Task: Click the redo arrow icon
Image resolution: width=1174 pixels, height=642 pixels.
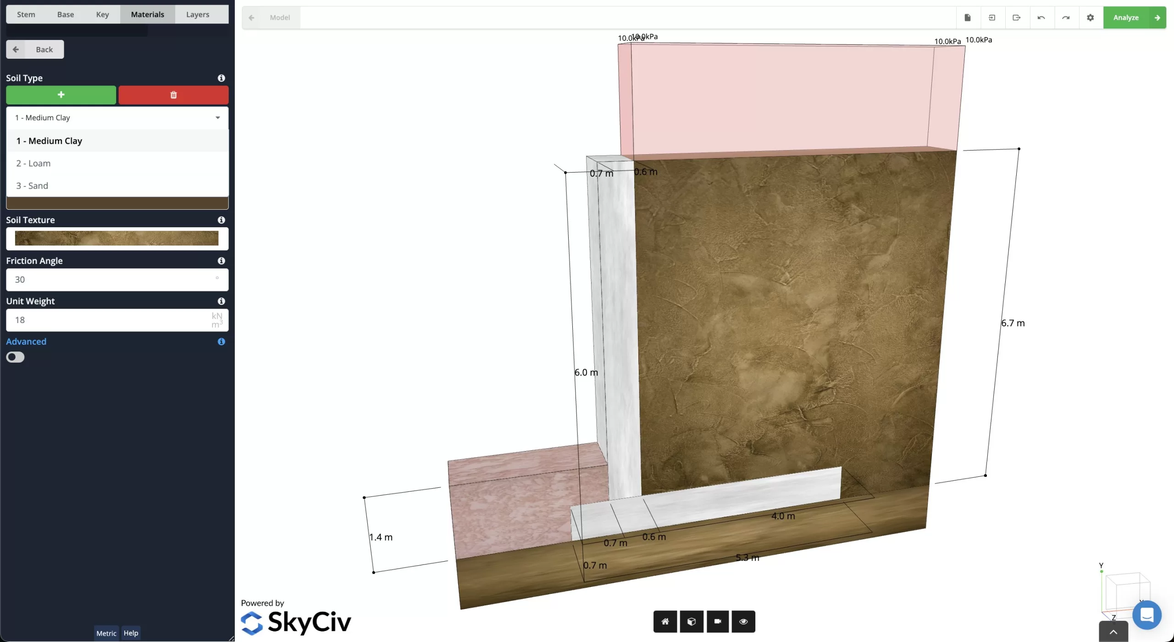Action: (x=1066, y=17)
